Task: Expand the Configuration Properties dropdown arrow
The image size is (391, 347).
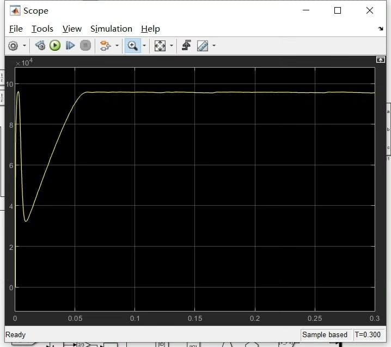Action: tap(25, 46)
